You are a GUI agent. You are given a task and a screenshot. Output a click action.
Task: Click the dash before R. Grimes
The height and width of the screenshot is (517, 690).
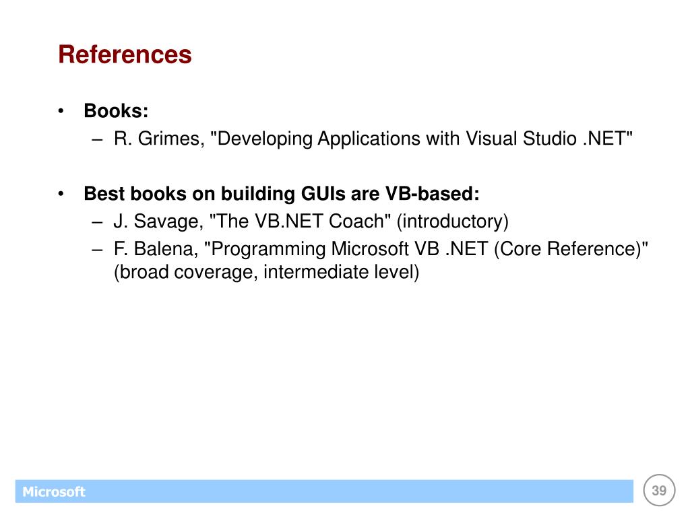(97, 141)
